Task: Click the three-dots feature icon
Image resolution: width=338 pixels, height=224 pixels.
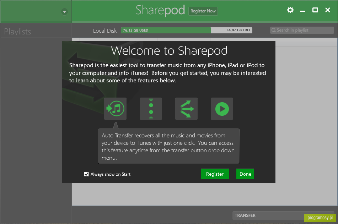Action: click(151, 109)
